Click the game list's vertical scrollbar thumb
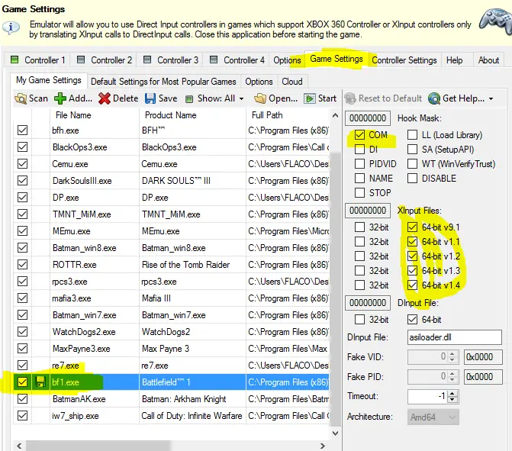 pos(335,288)
